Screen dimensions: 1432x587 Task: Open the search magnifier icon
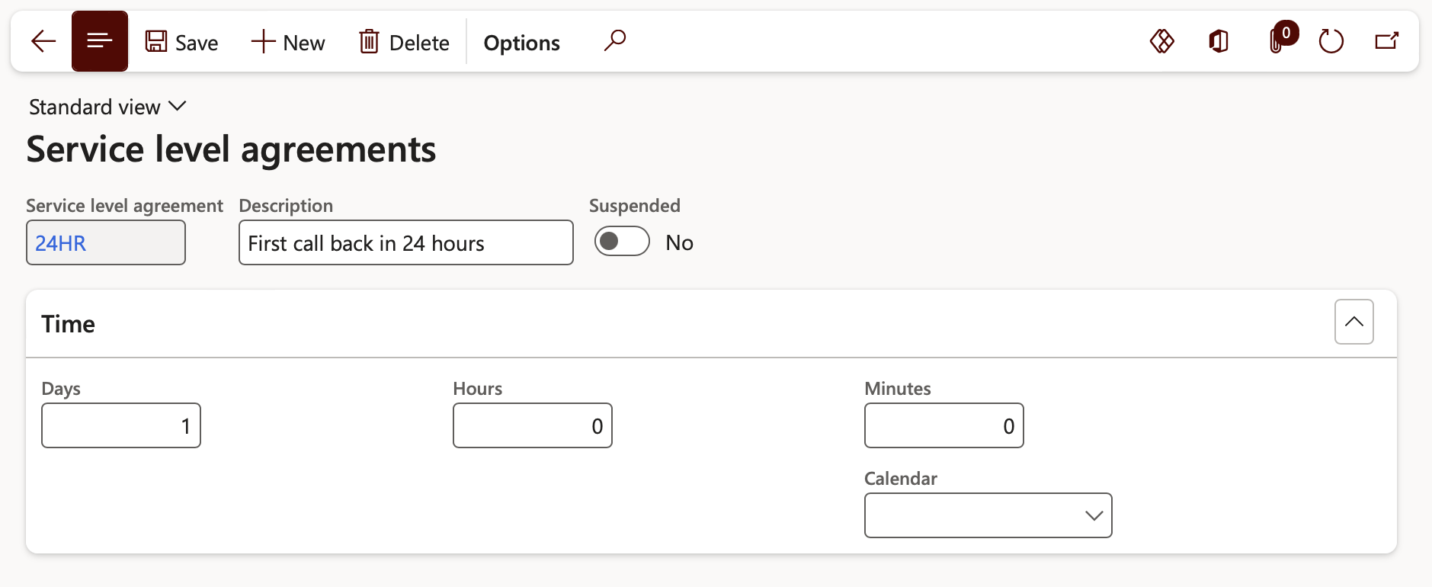615,40
